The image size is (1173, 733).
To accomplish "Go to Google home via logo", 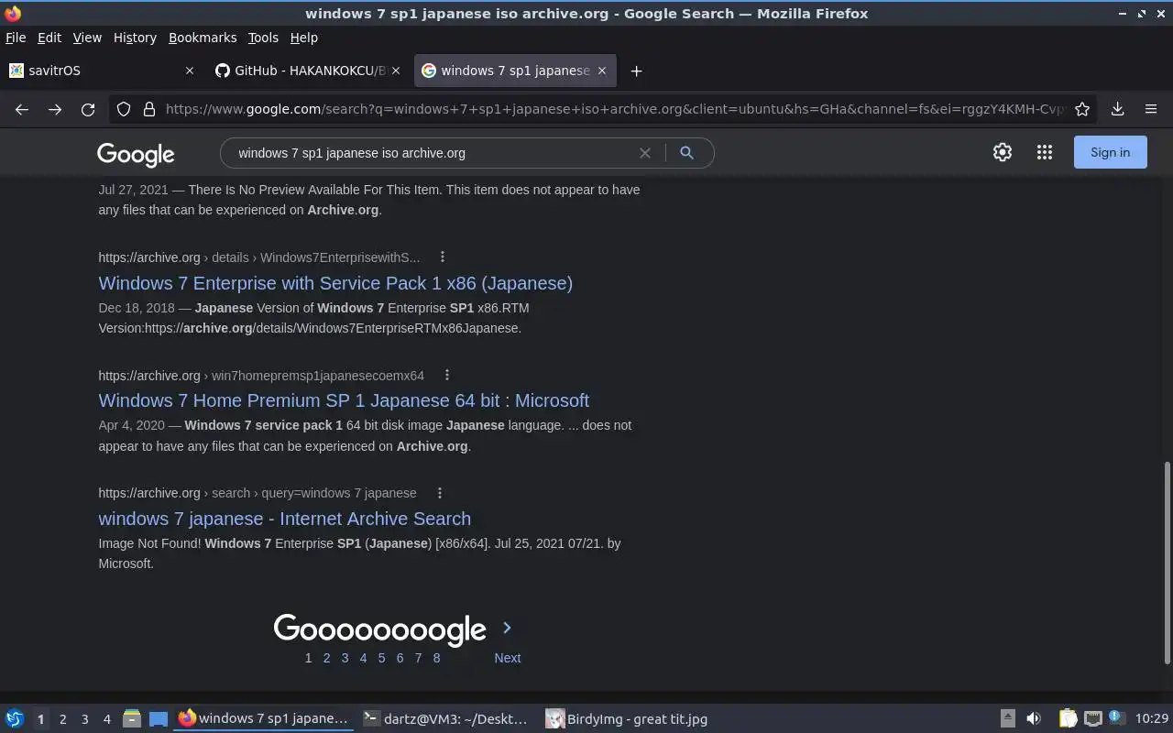I will pyautogui.click(x=136, y=154).
